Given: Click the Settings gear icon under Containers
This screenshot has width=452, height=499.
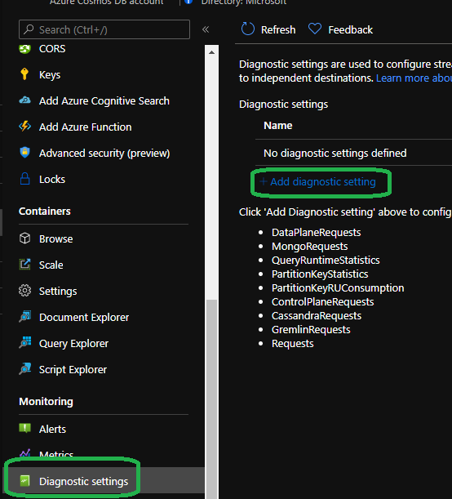Looking at the screenshot, I should (x=24, y=291).
